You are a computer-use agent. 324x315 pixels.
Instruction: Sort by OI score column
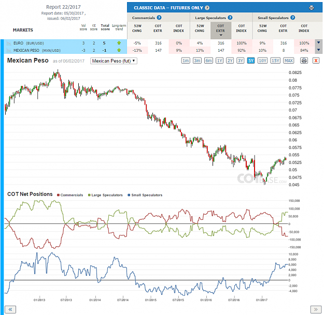click(94, 27)
